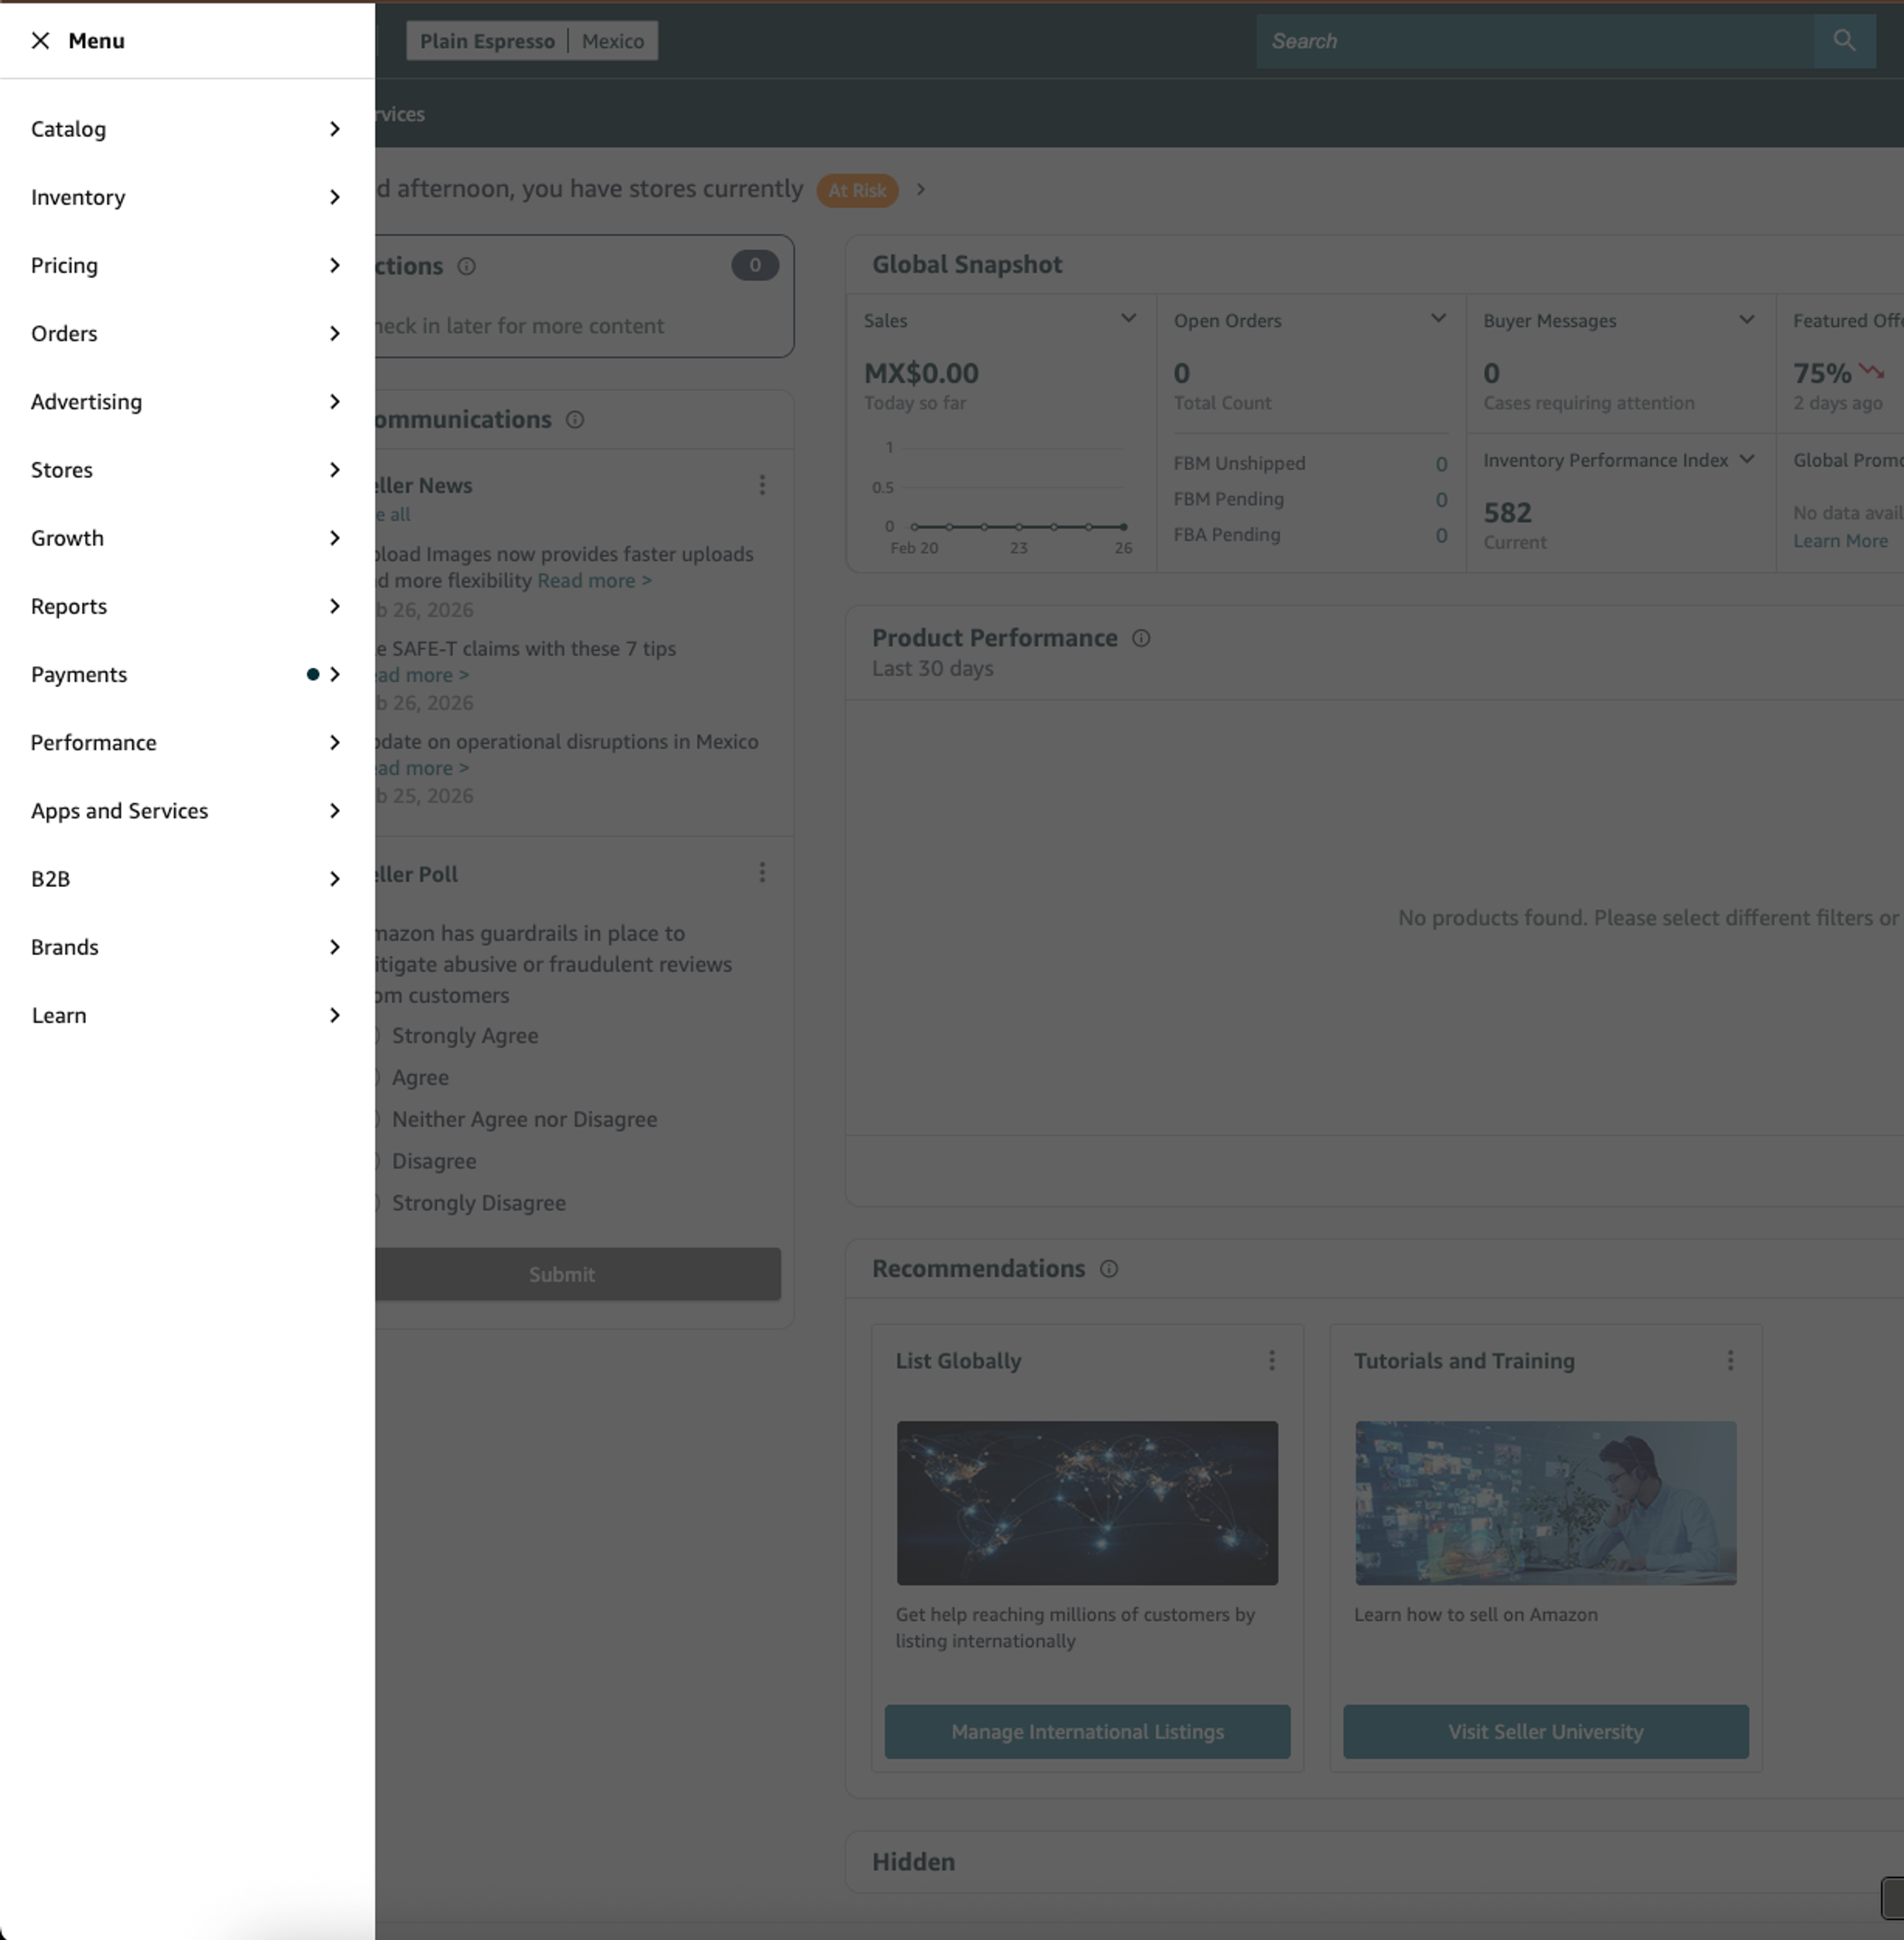
Task: Click info icon beside Product Performance
Action: pos(1141,638)
